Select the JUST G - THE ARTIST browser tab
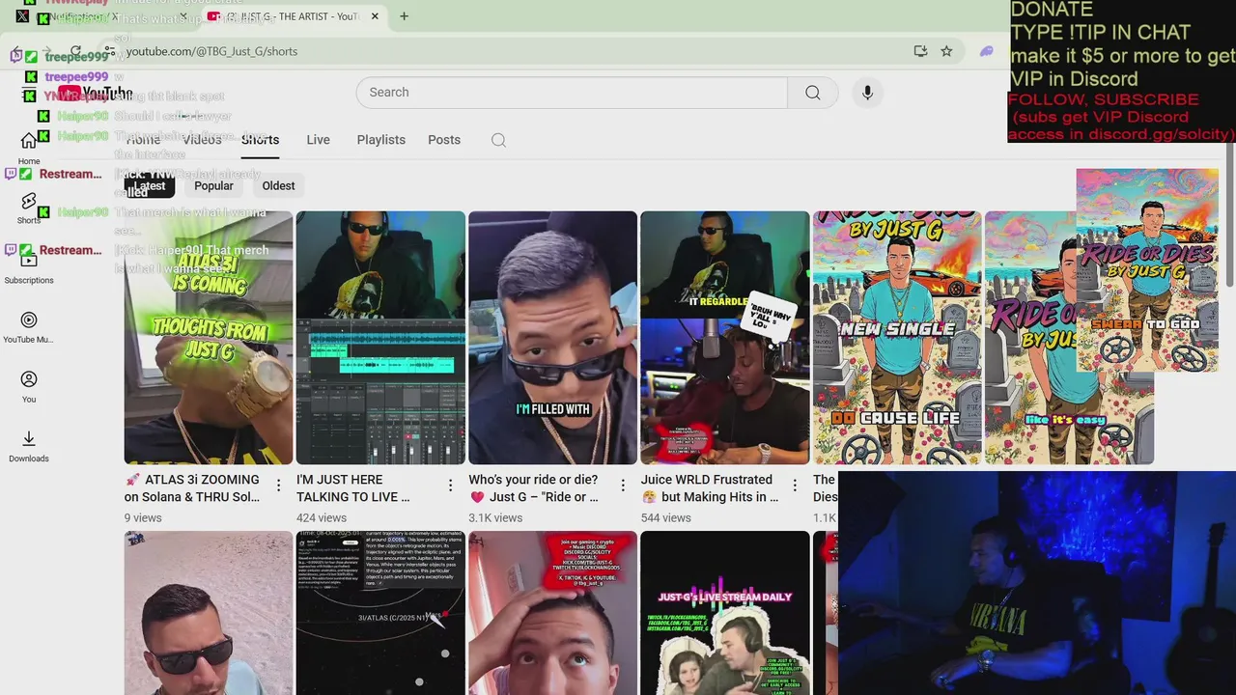 point(293,16)
